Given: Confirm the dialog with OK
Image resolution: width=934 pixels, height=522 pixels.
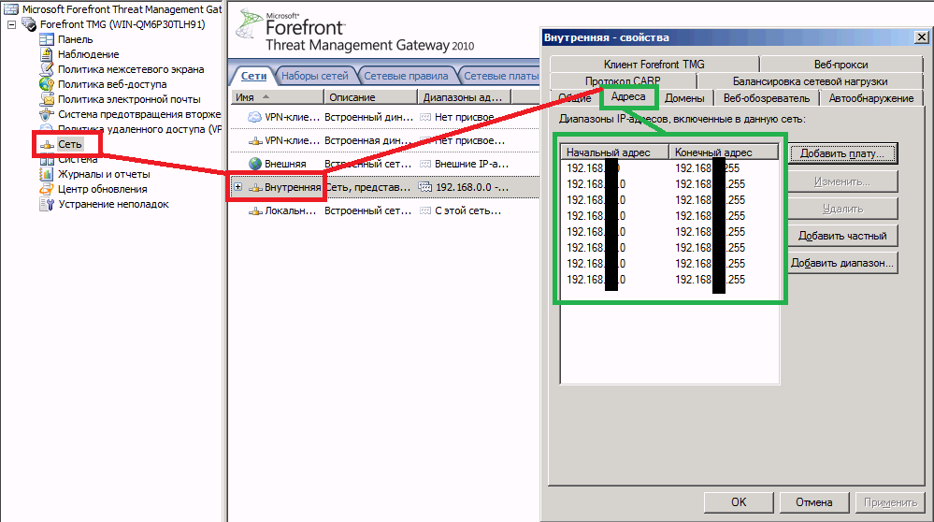Looking at the screenshot, I should [739, 502].
